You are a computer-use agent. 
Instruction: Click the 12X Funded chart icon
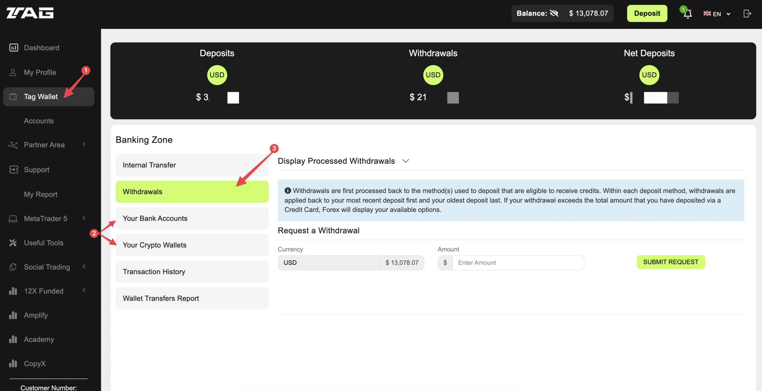coord(13,291)
